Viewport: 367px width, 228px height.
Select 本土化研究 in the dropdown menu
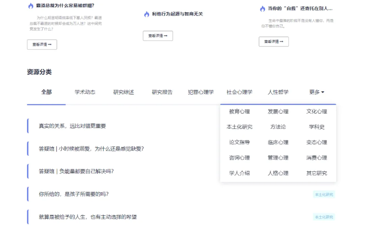pos(239,127)
